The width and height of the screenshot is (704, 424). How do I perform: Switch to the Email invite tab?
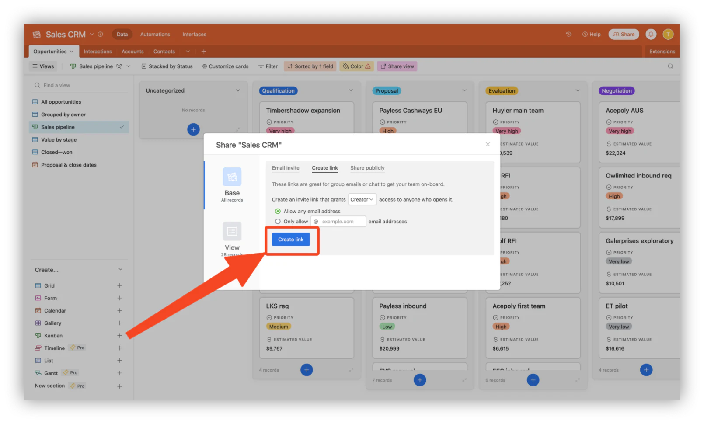286,168
